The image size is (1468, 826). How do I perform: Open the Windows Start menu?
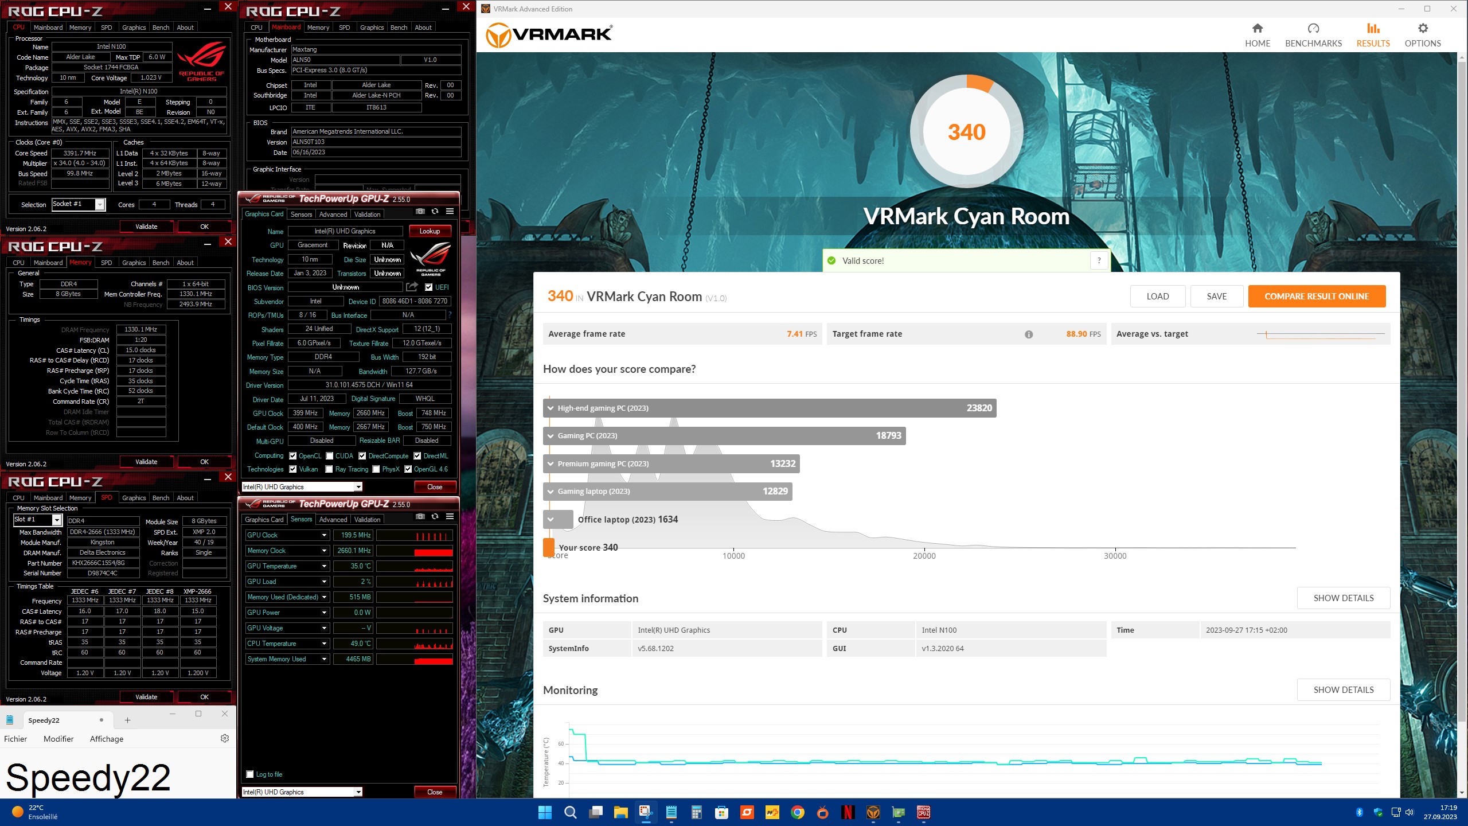(x=545, y=812)
